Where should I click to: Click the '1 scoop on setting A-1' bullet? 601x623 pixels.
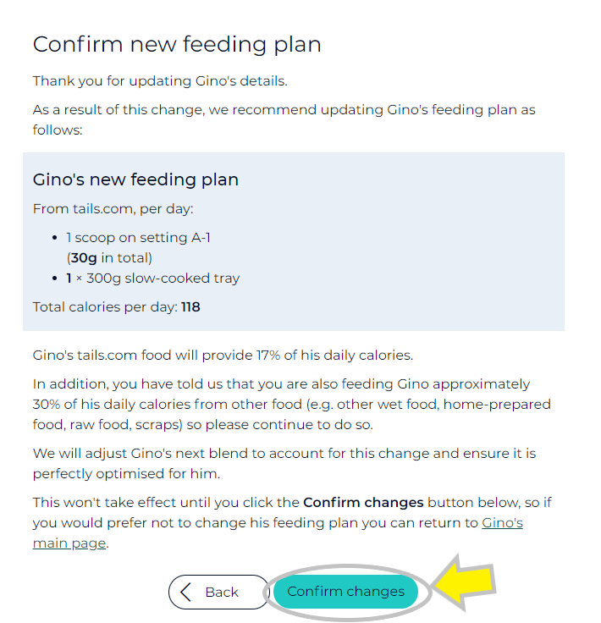[138, 238]
